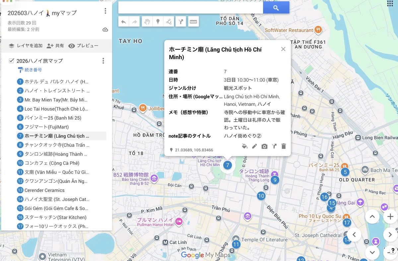Click map marker number 16
Image resolution: width=398 pixels, height=261 pixels.
click(324, 197)
